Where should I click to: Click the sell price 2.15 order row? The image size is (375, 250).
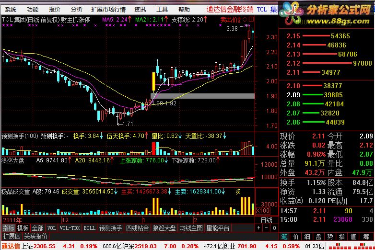[318, 36]
